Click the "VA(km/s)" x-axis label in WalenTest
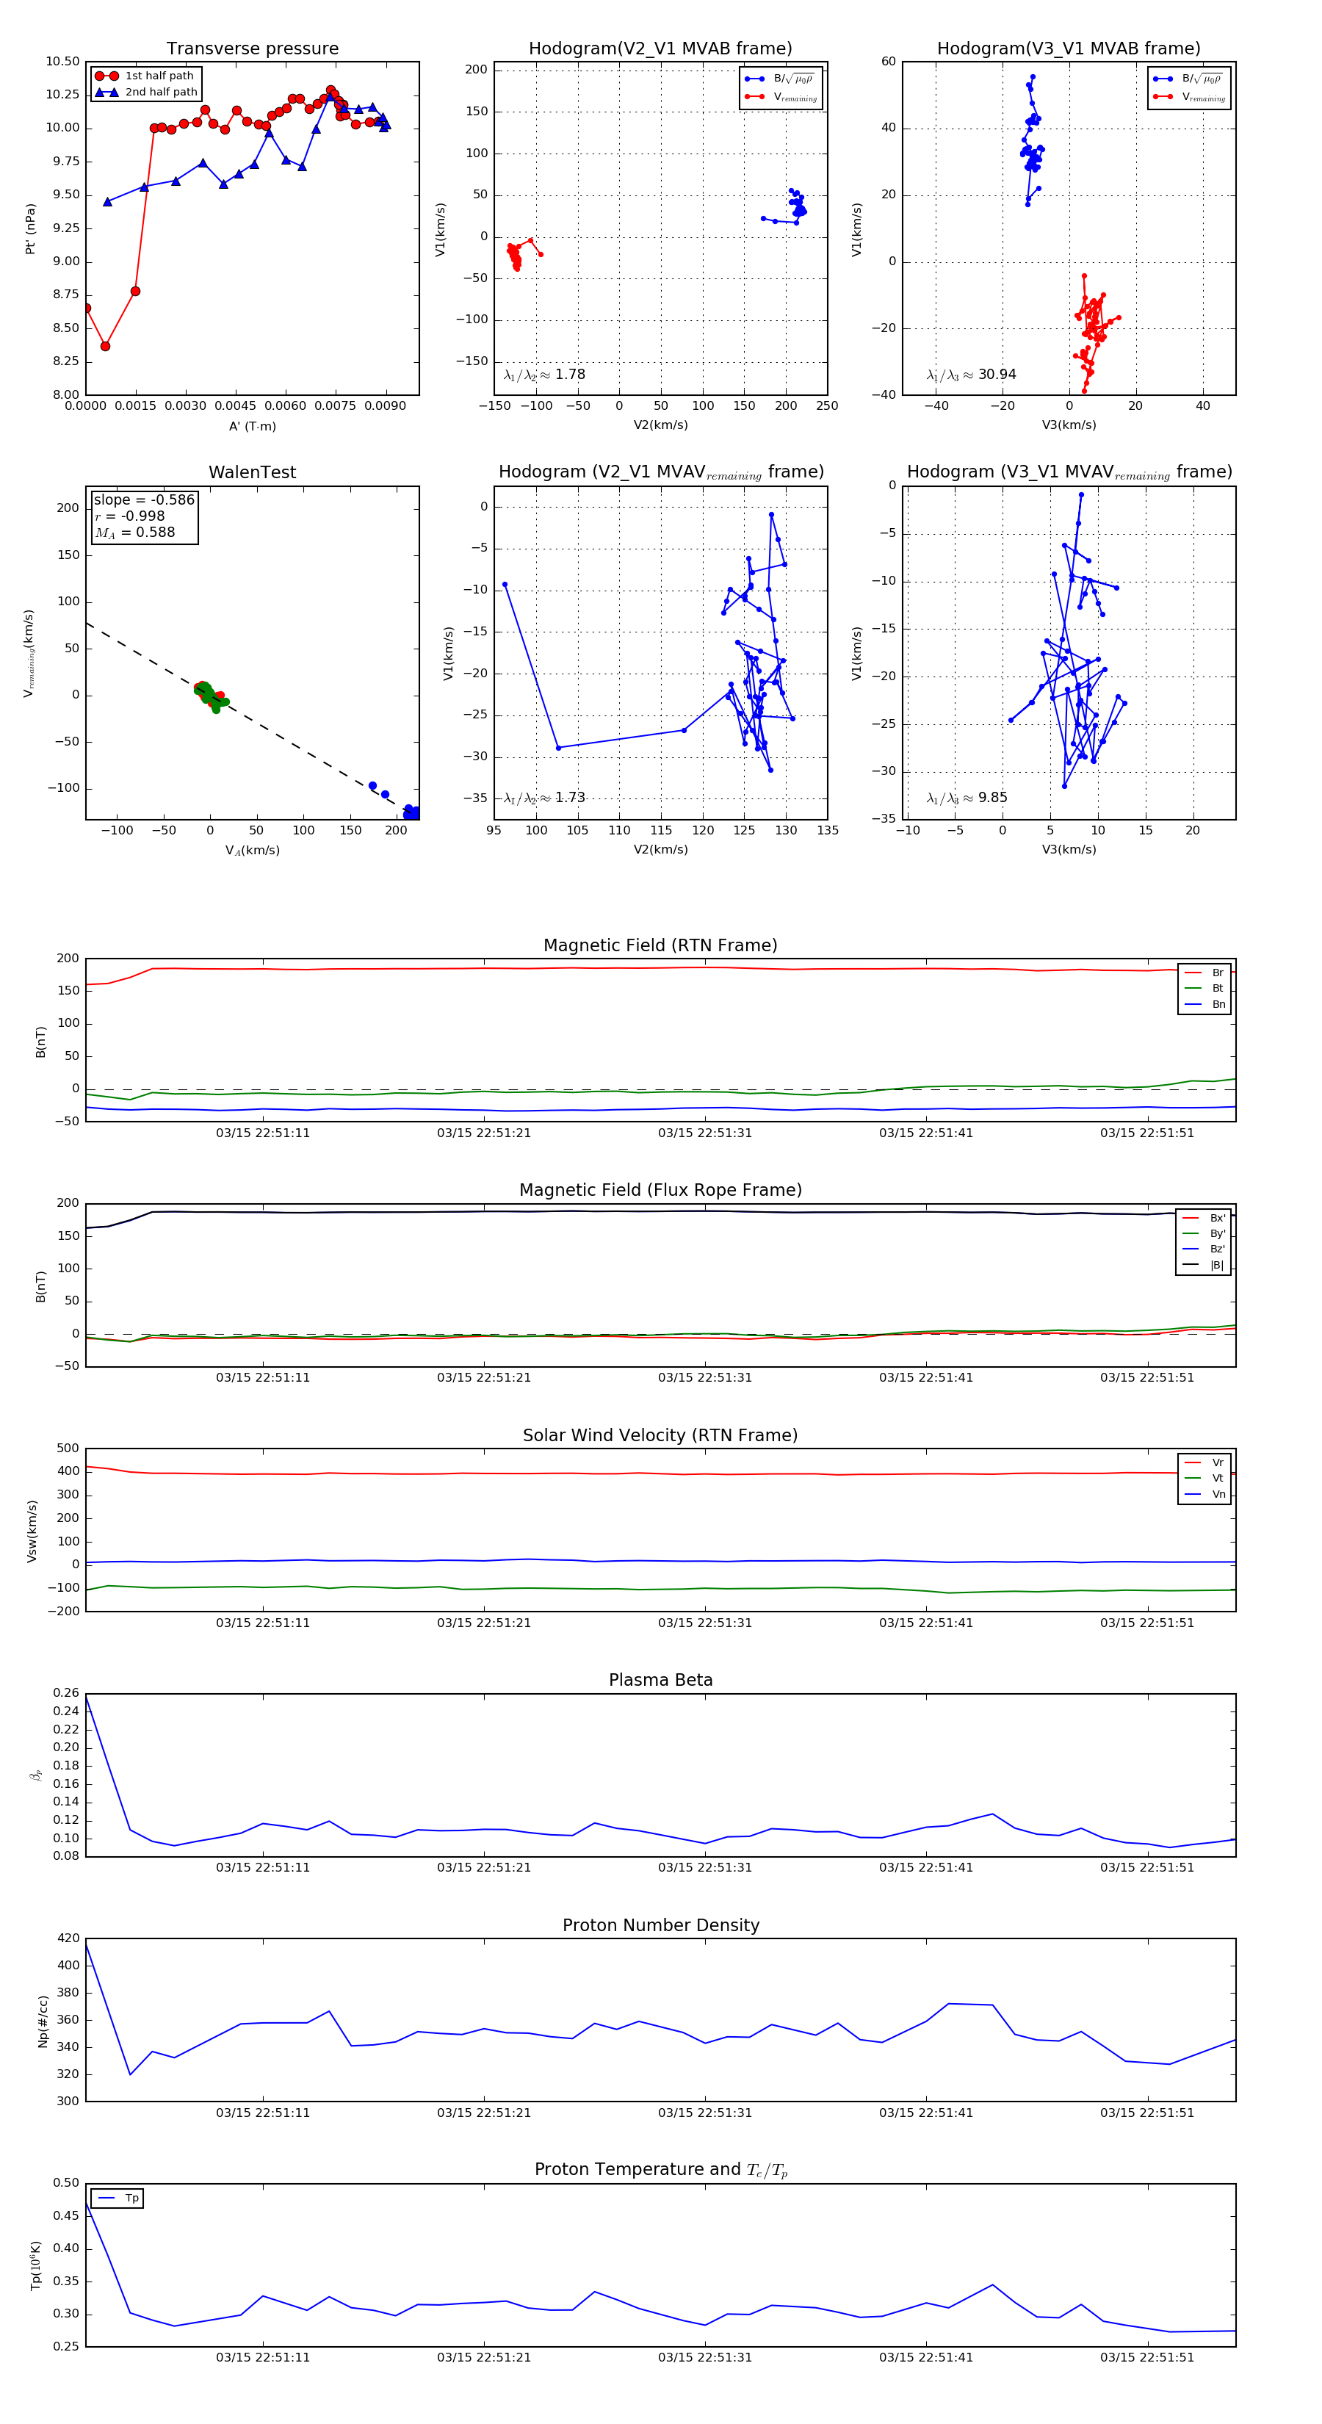 [x=252, y=851]
